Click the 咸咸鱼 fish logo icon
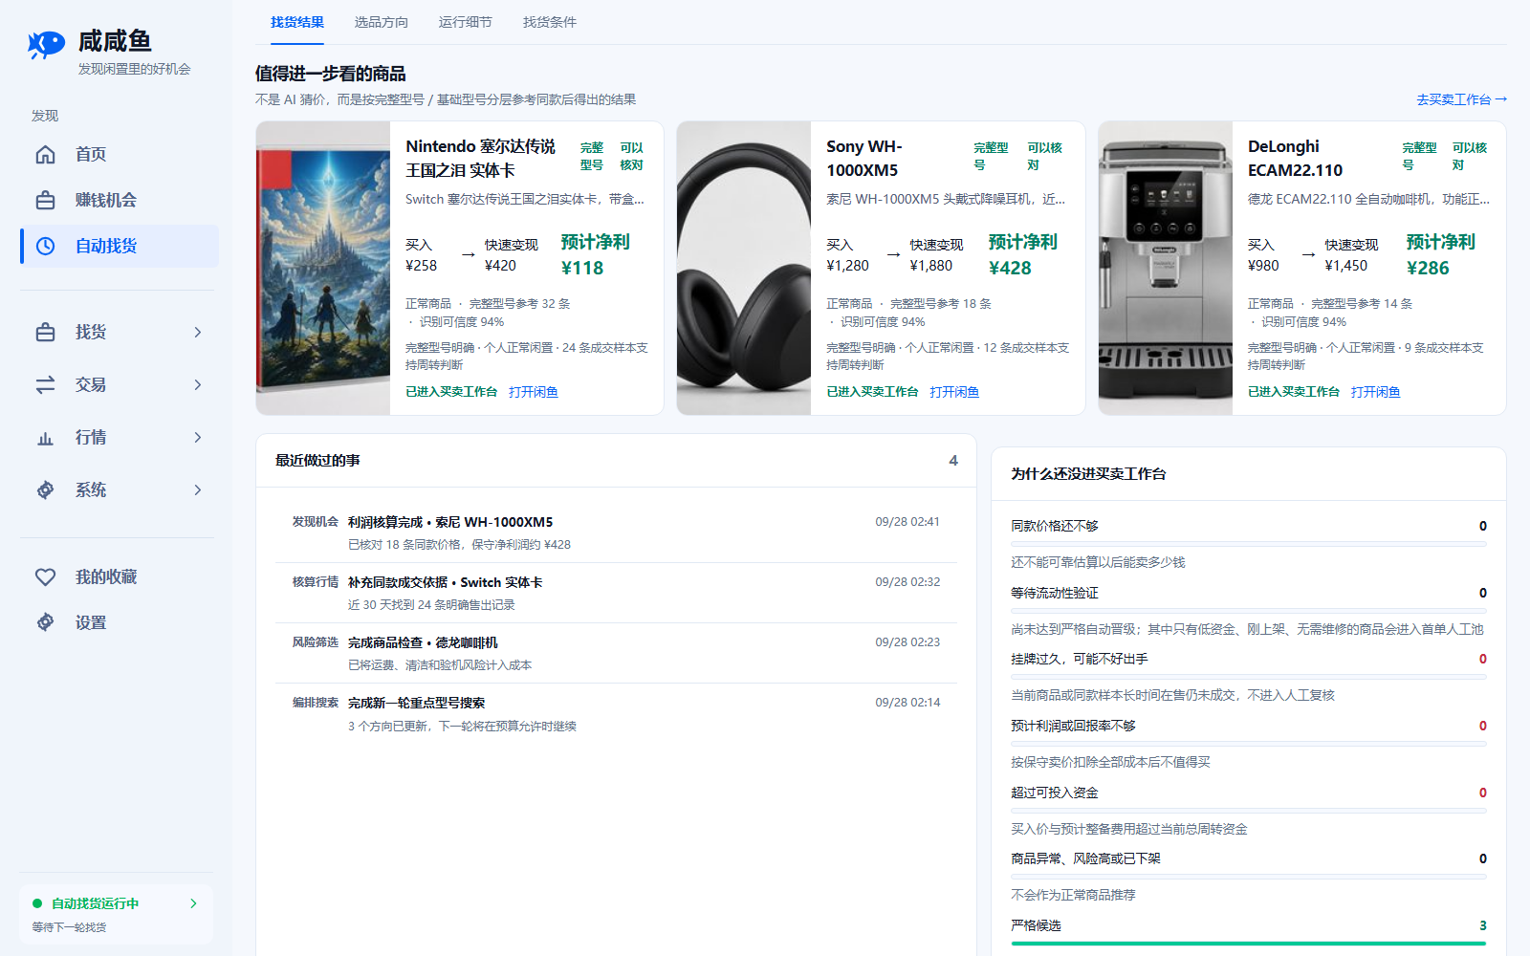Viewport: 1530px width, 956px height. tap(46, 44)
